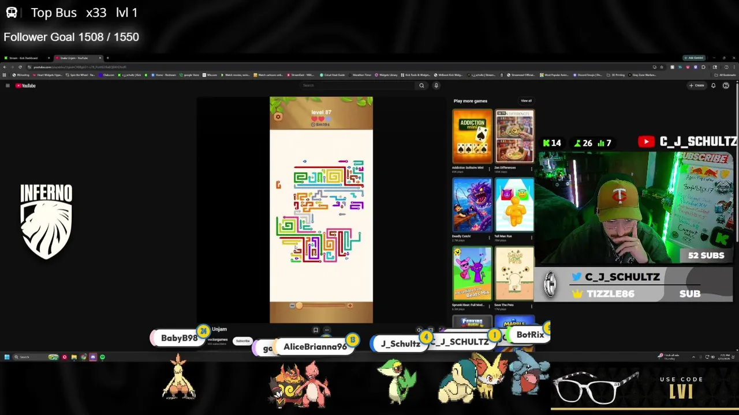Image resolution: width=739 pixels, height=415 pixels.
Task: Click the Create button on YouTube
Action: point(696,85)
